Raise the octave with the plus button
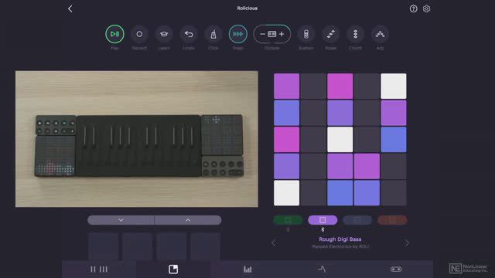This screenshot has height=278, width=495. click(x=282, y=34)
